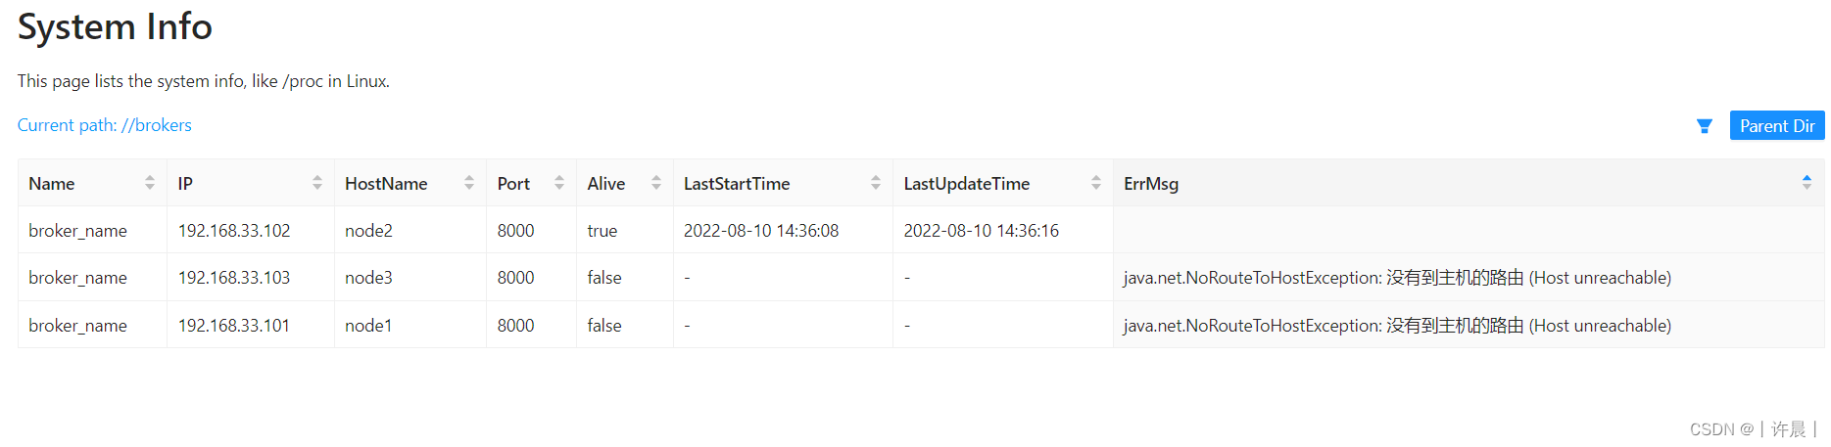Sort by LastUpdateTime sort icon
The height and width of the screenshot is (447, 1831).
1096,183
